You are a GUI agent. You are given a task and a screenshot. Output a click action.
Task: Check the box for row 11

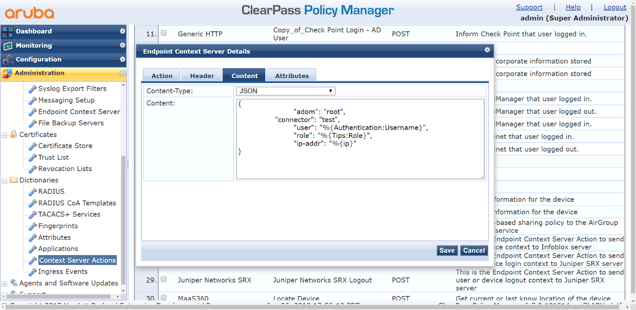tap(164, 33)
